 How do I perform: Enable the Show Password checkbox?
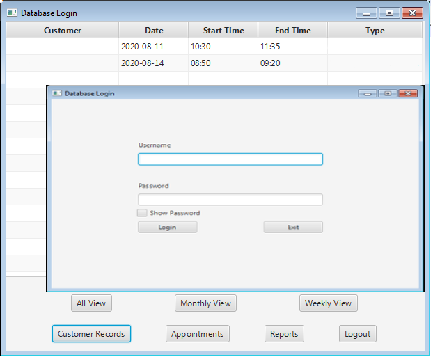click(x=142, y=213)
